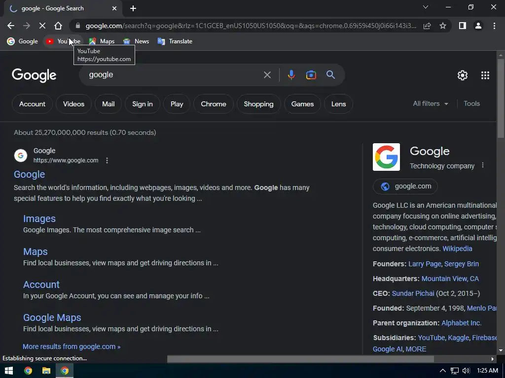Click the vertical scrollbar thumb
This screenshot has height=378, width=505.
(x=501, y=98)
